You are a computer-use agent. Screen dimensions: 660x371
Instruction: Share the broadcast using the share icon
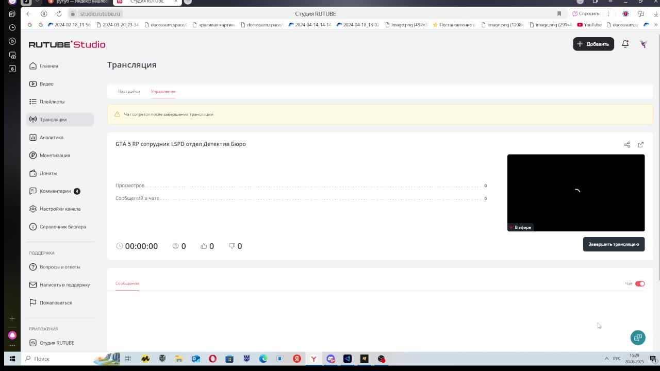[x=627, y=145]
